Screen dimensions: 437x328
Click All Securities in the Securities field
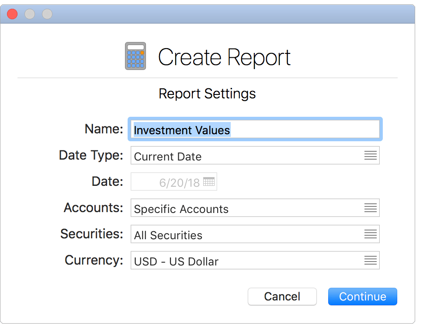[x=167, y=235]
